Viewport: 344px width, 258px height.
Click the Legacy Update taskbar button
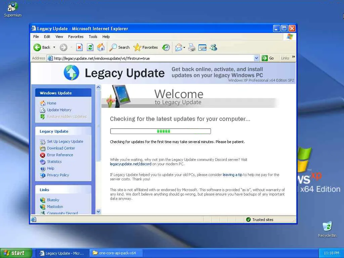(x=62, y=253)
